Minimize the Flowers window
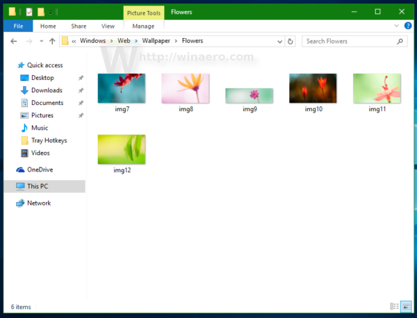Viewport: 417px width, 318px height. coord(354,12)
